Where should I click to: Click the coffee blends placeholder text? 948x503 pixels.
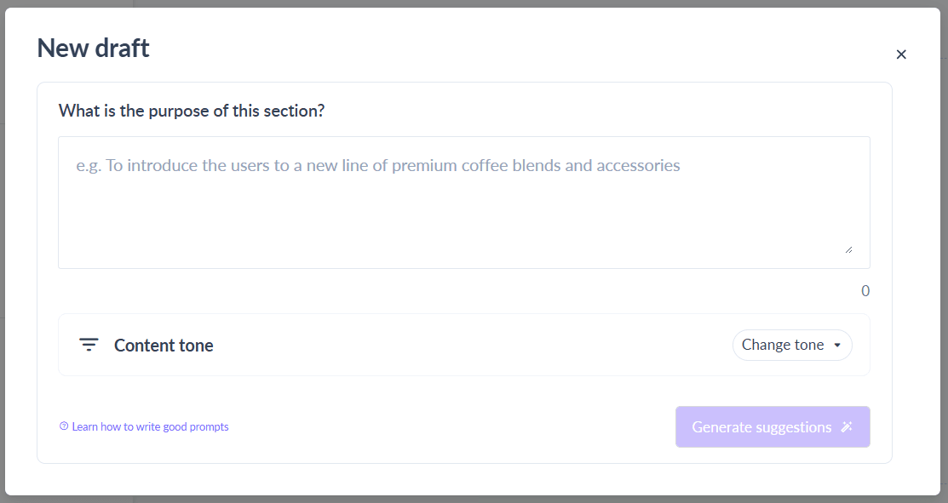pyautogui.click(x=378, y=165)
